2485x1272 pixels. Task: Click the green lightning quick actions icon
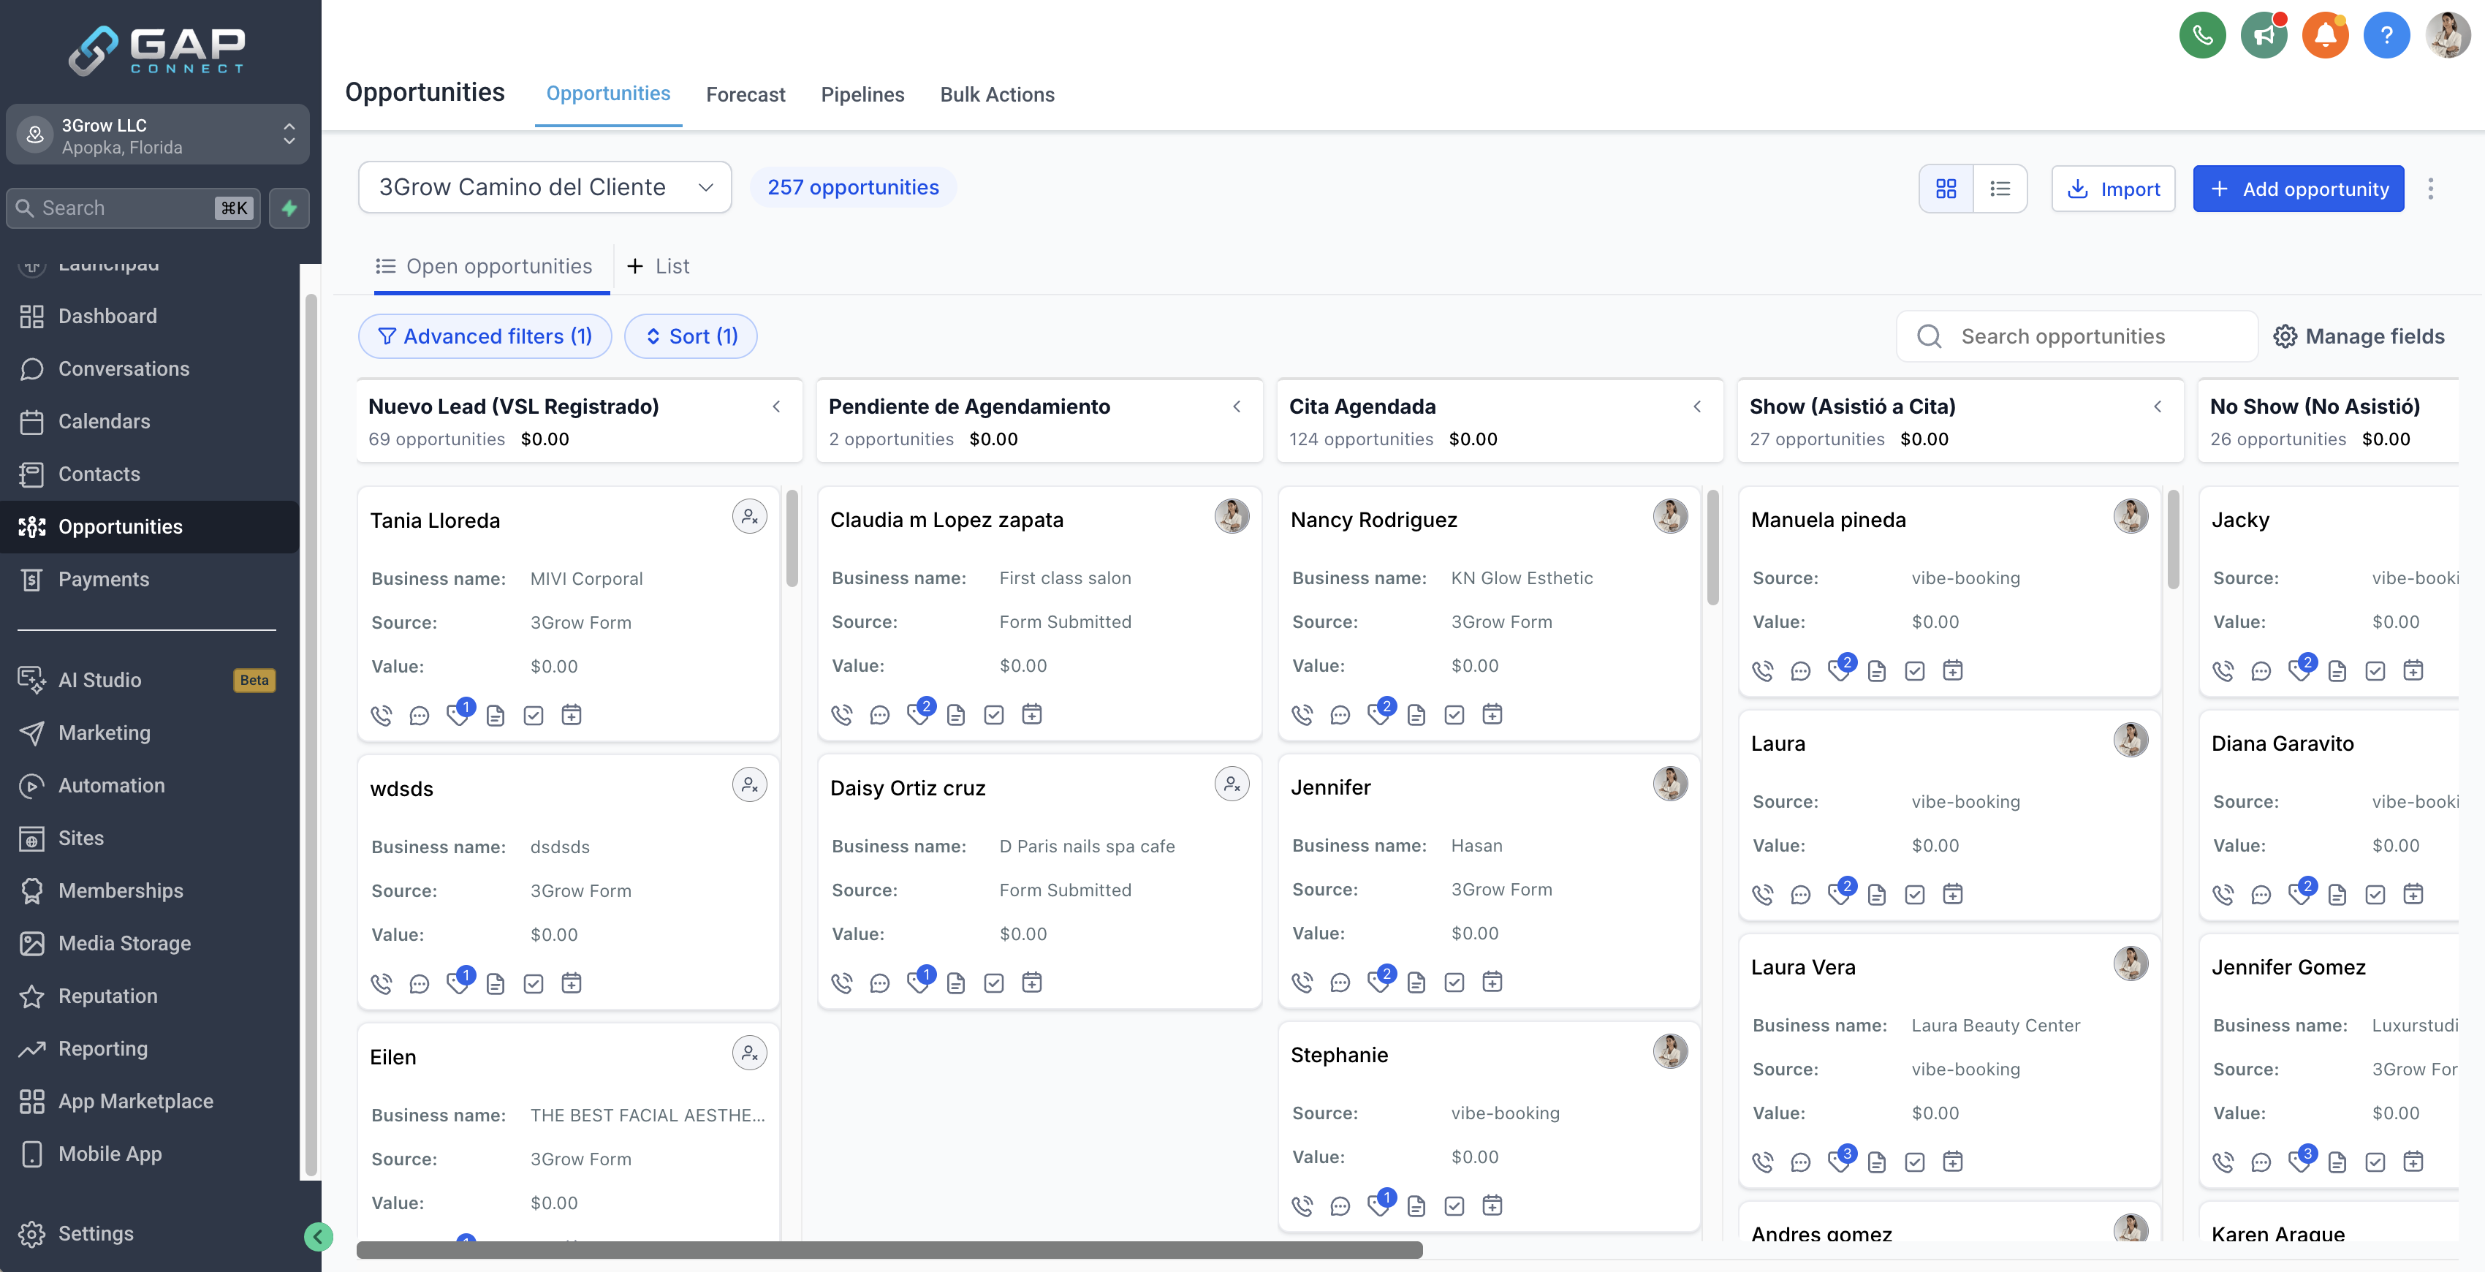point(289,208)
